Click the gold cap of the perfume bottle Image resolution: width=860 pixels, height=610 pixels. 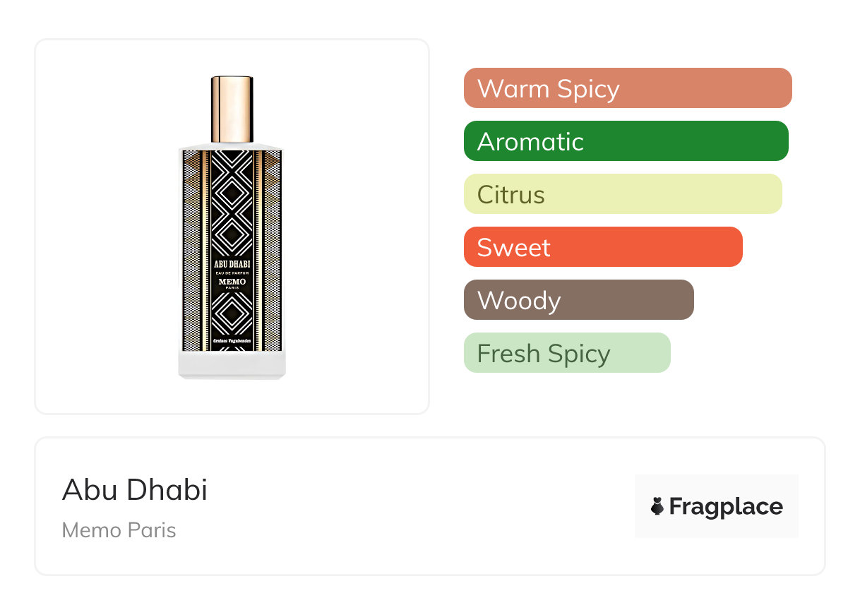coord(232,109)
